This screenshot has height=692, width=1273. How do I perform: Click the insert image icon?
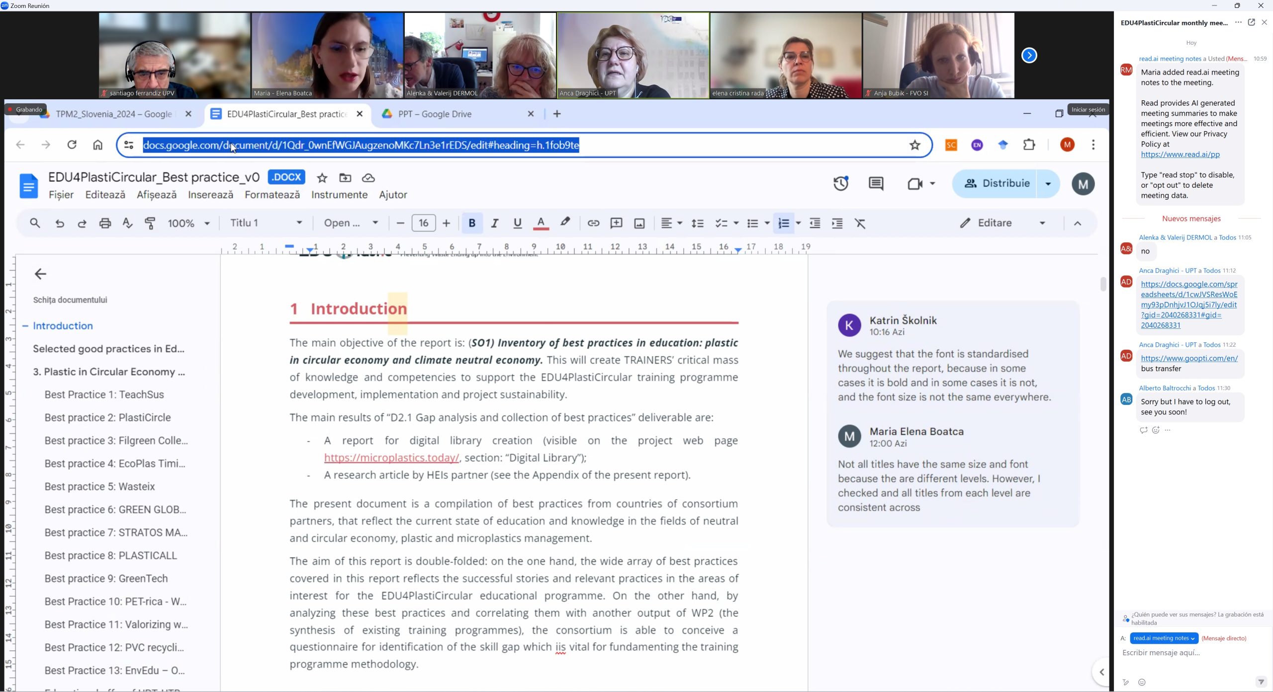[639, 223]
